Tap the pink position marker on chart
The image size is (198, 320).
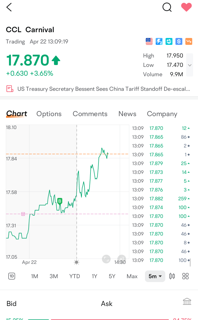coord(23,214)
